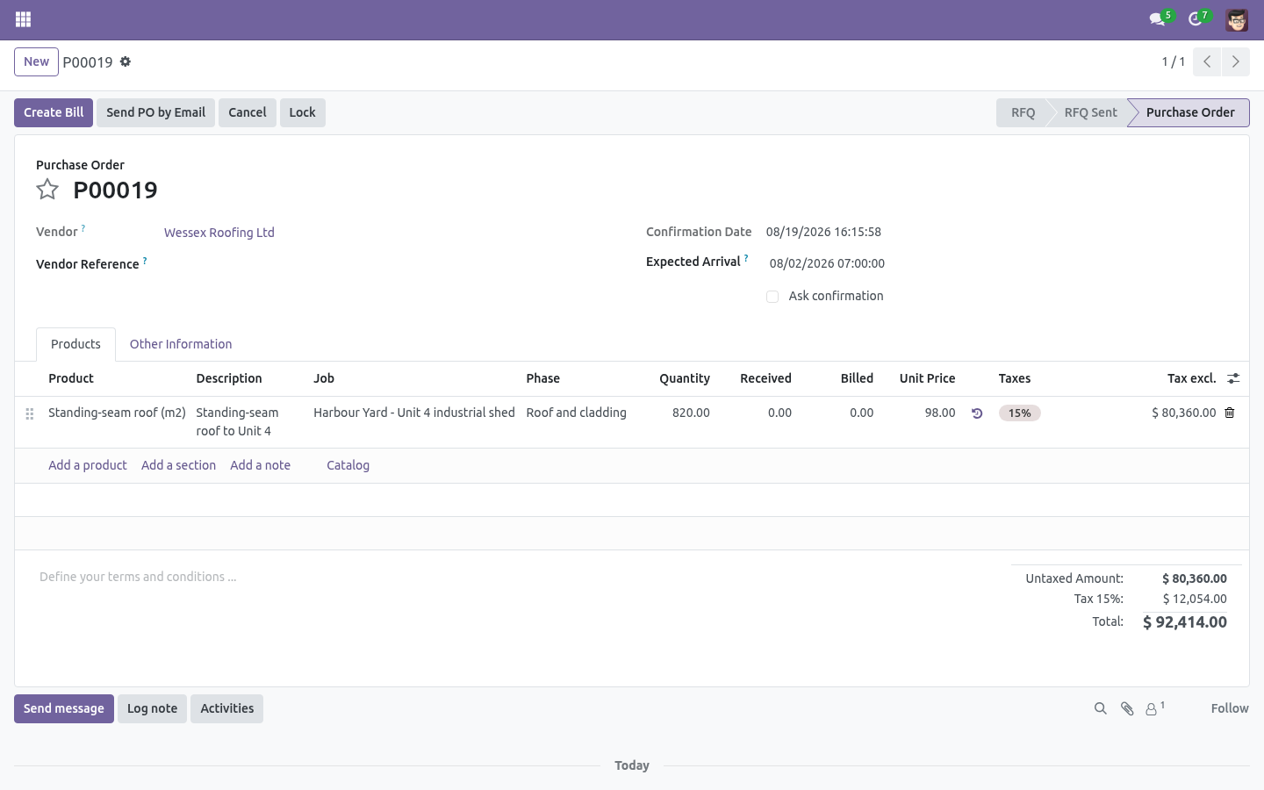The image size is (1264, 790).
Task: Show followers list icon
Action: click(x=1155, y=708)
